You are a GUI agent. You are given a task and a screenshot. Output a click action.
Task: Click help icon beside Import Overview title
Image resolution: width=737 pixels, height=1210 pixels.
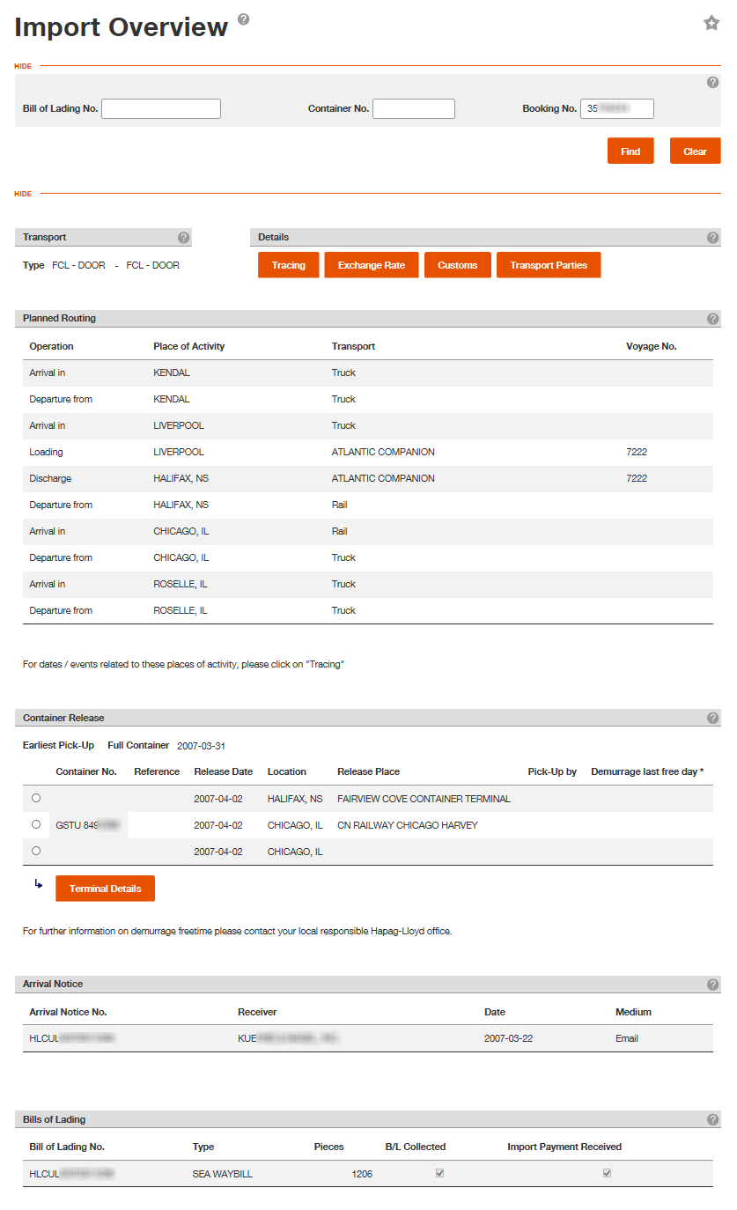coord(244,19)
